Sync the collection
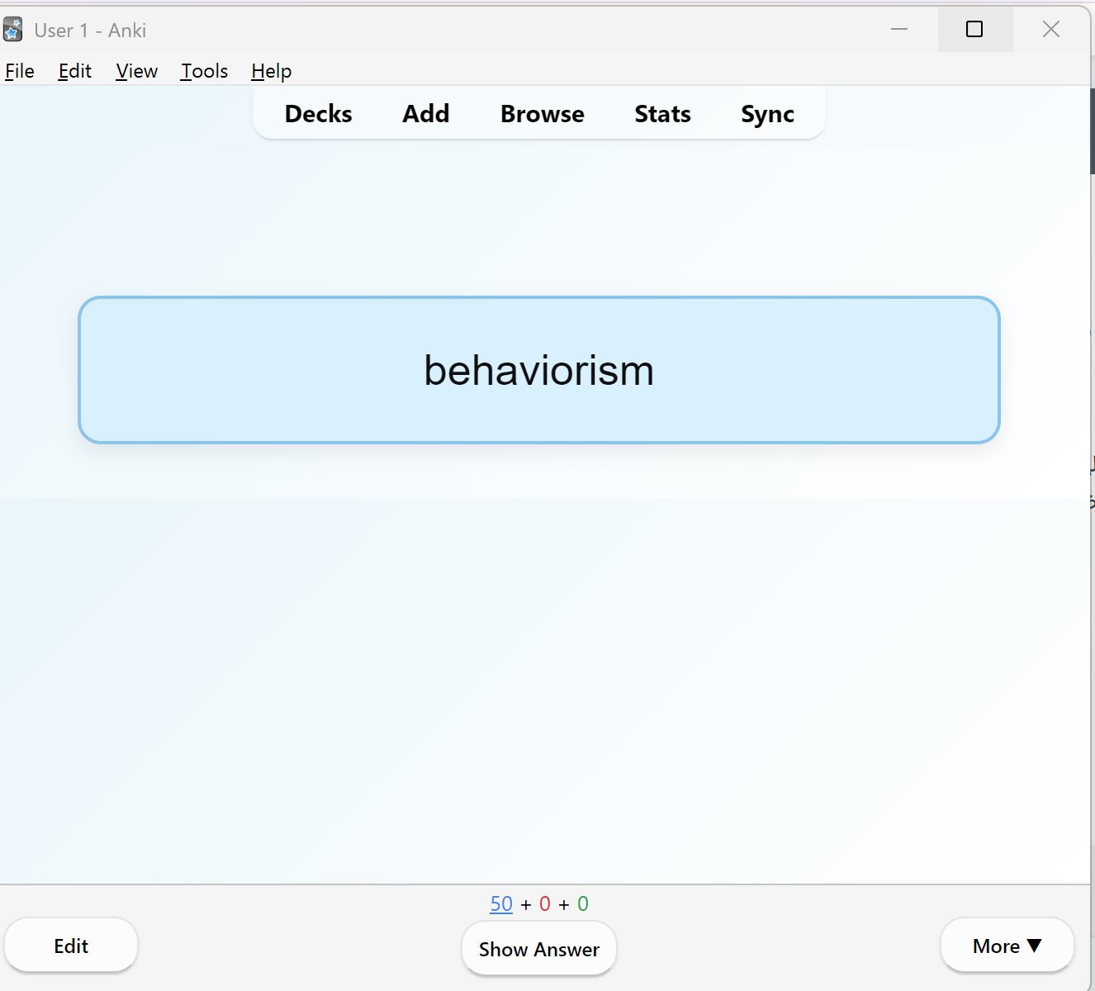 click(x=767, y=114)
